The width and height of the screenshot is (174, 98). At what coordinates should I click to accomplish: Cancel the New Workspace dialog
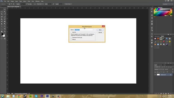[x=100, y=32]
